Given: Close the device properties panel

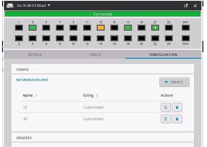Looking at the screenshot, I should (195, 6).
